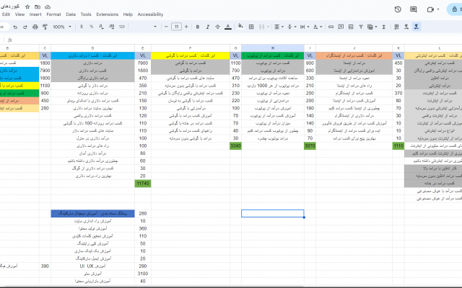
Task: Open the 123 number formats menu
Action: (x=122, y=27)
